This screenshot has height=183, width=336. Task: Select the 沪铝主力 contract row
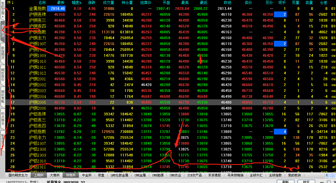pyautogui.click(x=37, y=138)
